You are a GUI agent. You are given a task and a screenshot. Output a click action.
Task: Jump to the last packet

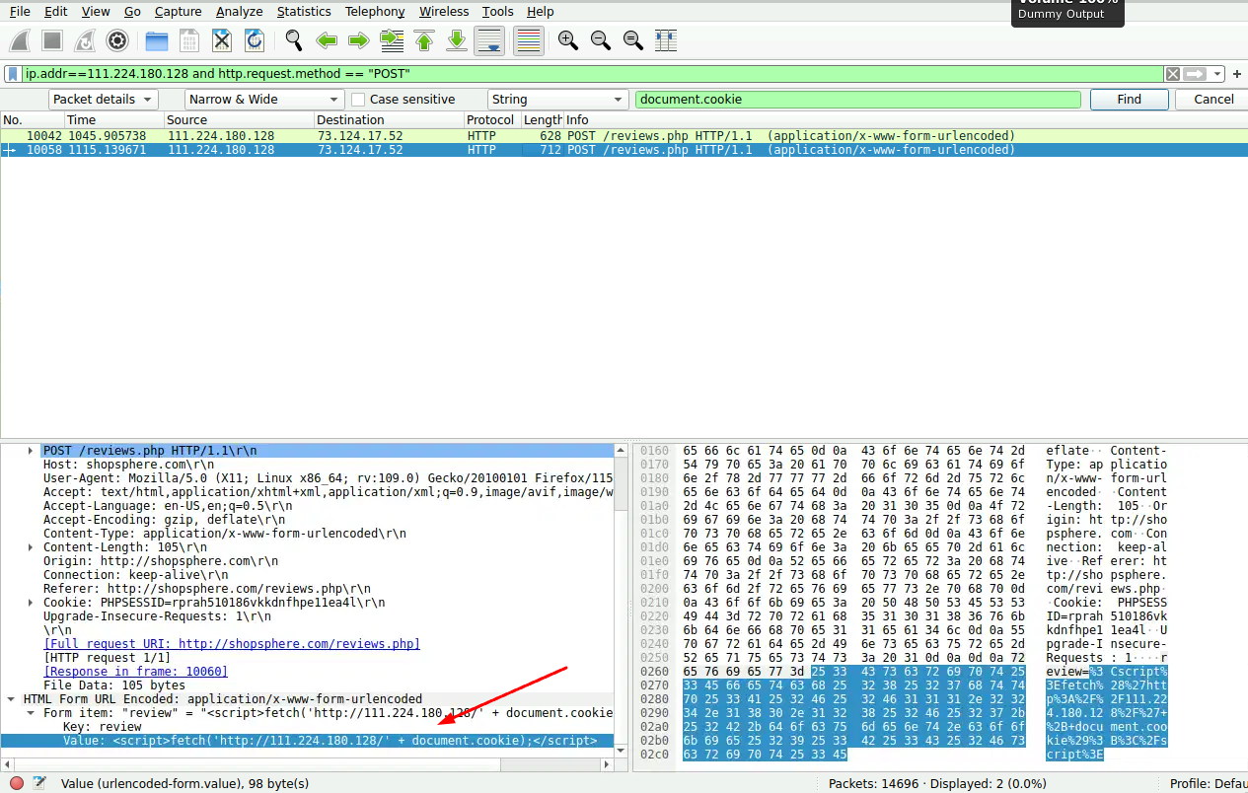(x=457, y=40)
